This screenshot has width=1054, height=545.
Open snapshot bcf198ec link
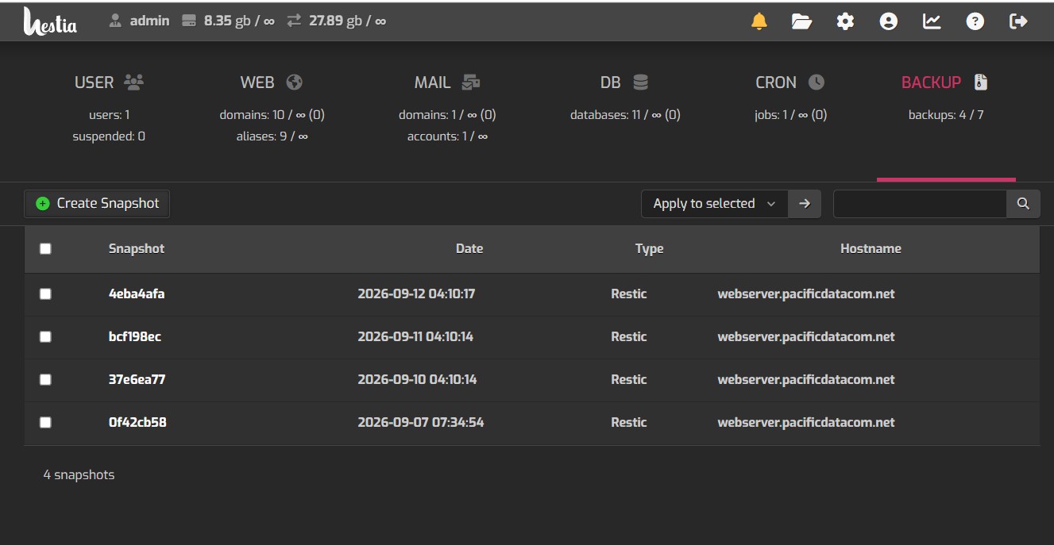[135, 336]
